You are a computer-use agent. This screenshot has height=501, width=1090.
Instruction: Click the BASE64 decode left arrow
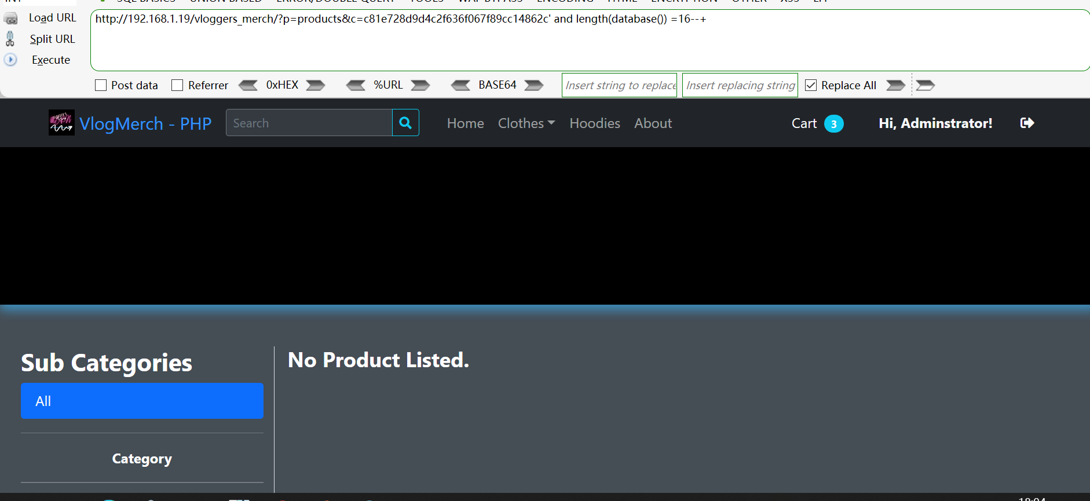click(461, 85)
